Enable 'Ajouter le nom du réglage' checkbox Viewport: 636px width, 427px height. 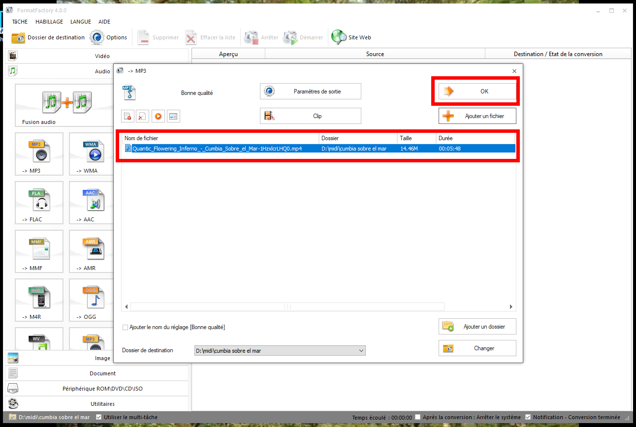coord(125,327)
